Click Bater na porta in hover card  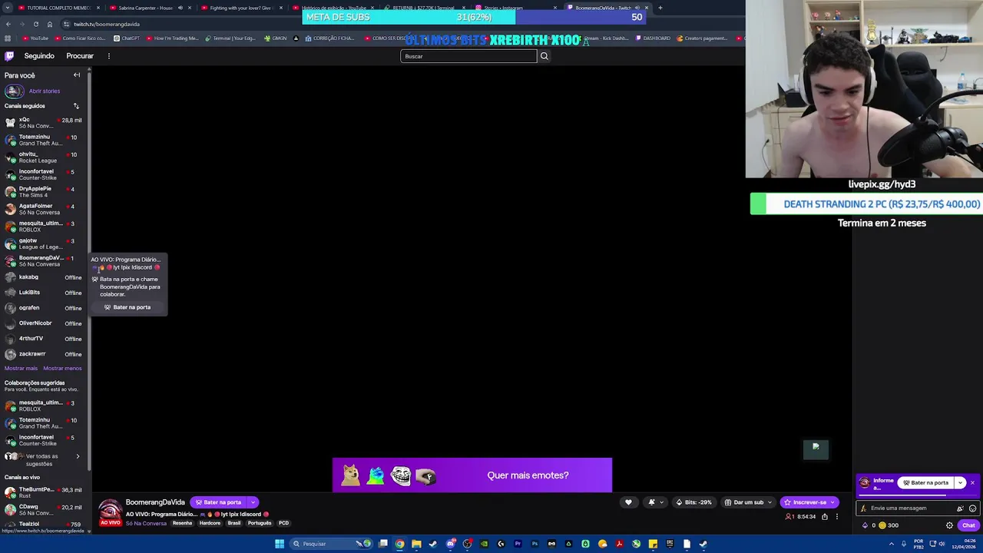[127, 307]
